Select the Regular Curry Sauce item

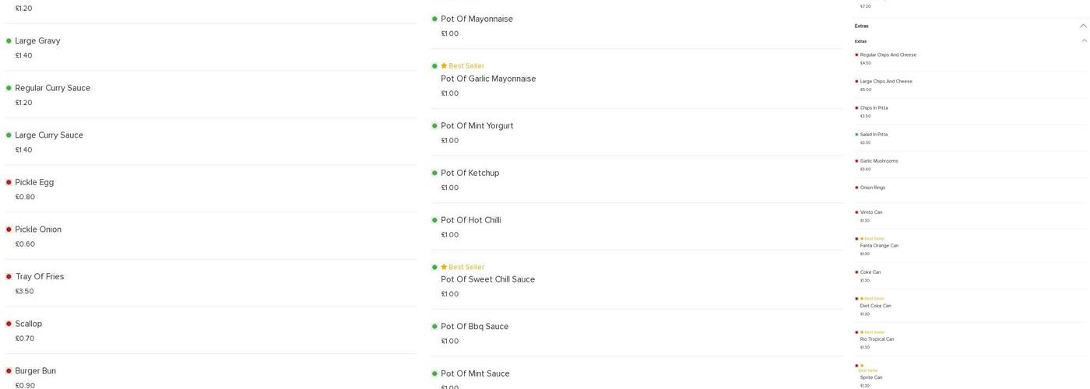tap(52, 88)
